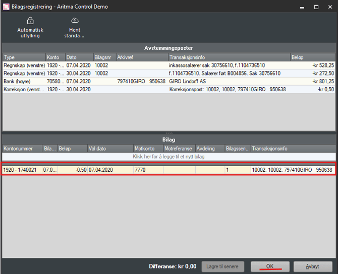This screenshot has height=274, width=338.
Task: Click row to add new bilag
Action: coord(168,157)
